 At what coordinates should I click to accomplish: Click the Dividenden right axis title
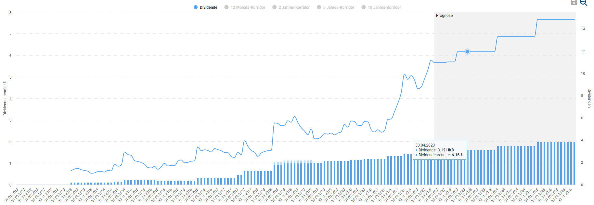tap(589, 98)
